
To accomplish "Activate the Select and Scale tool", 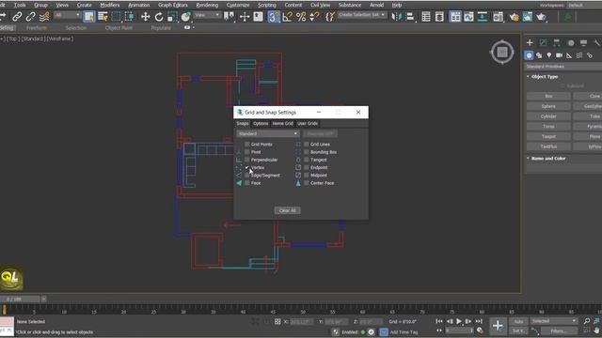I will pyautogui.click(x=172, y=17).
